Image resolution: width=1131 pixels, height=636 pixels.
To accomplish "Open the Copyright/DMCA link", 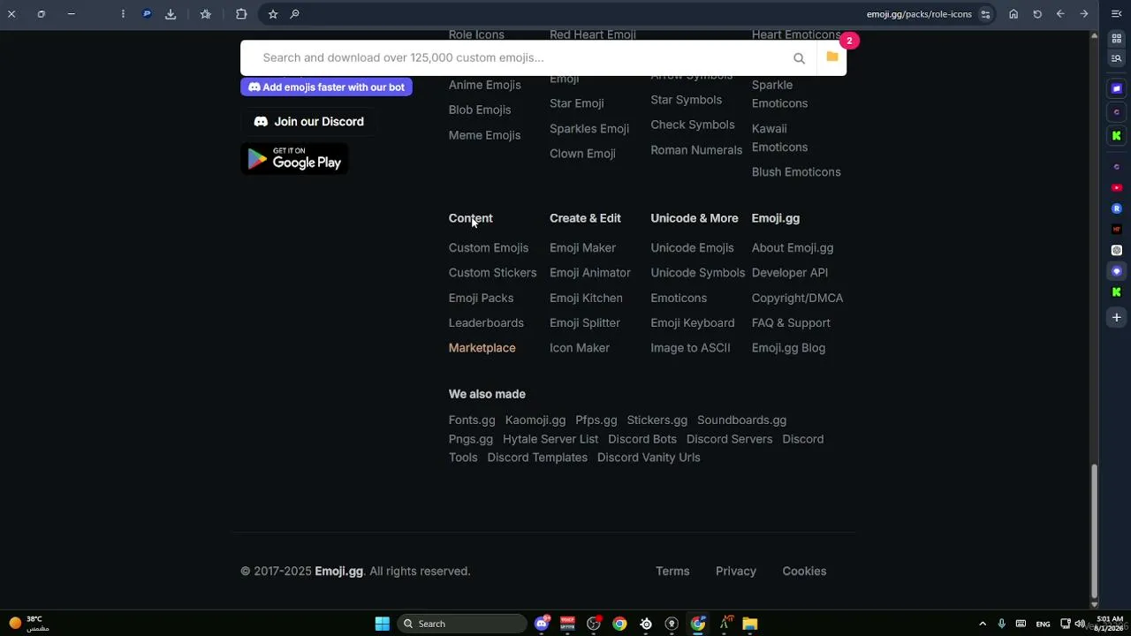I will [798, 299].
